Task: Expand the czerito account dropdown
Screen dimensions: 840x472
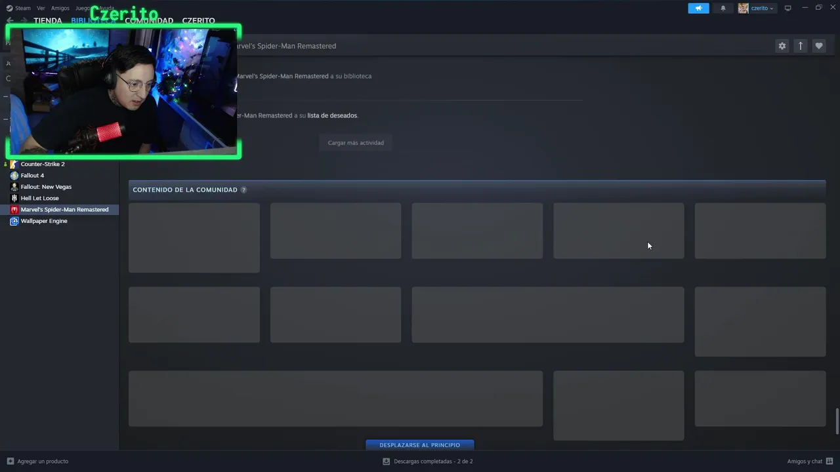Action: [x=762, y=8]
